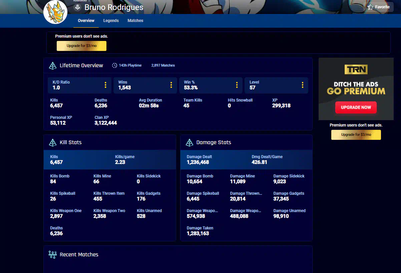The height and width of the screenshot is (273, 401).
Task: Click the Damage Sidekick 9,023 stat
Action: click(x=289, y=179)
